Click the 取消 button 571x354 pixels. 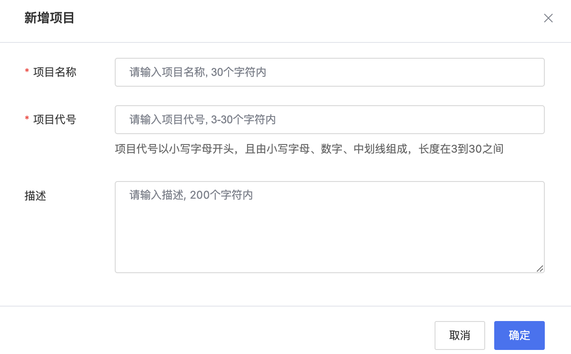pos(460,335)
